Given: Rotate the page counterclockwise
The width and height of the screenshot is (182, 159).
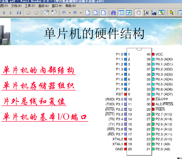Looking at the screenshot, I should point(54,13).
